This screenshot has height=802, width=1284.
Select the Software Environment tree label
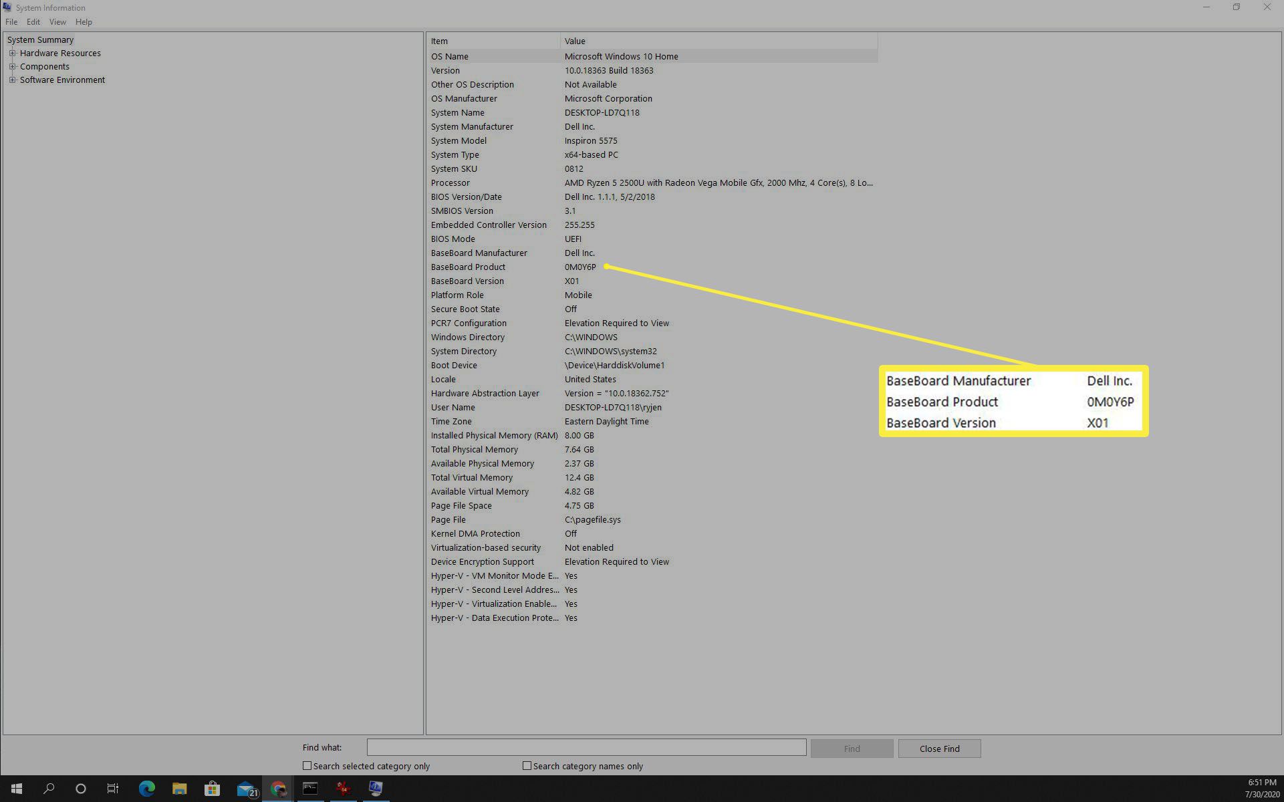pos(62,80)
